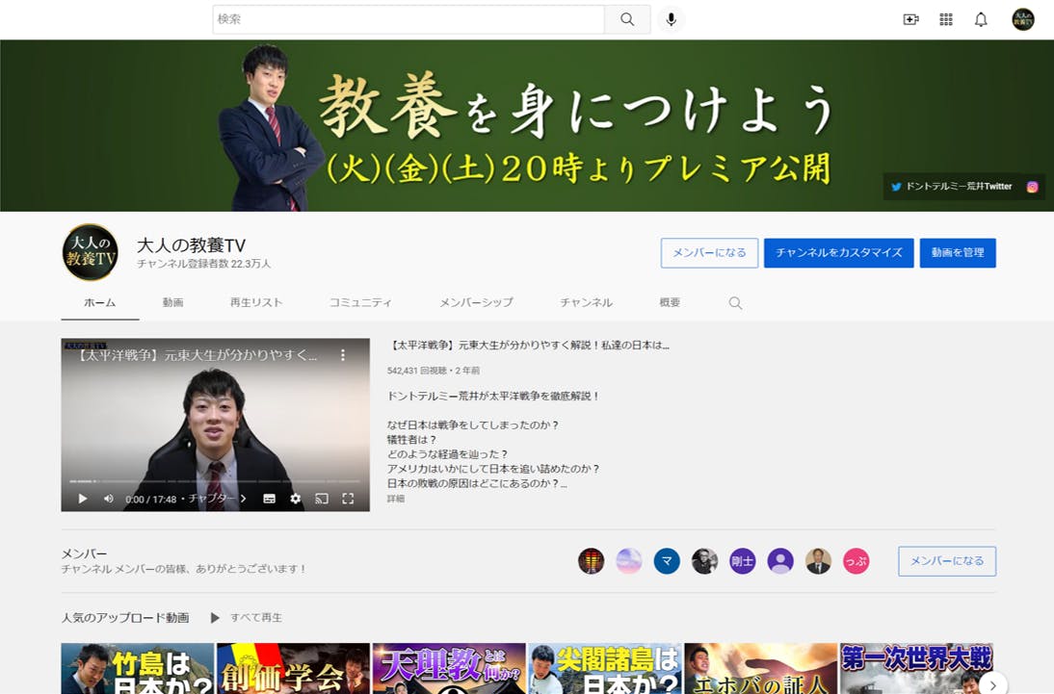The width and height of the screenshot is (1054, 694).
Task: Click the video progress bar
Action: (x=215, y=480)
